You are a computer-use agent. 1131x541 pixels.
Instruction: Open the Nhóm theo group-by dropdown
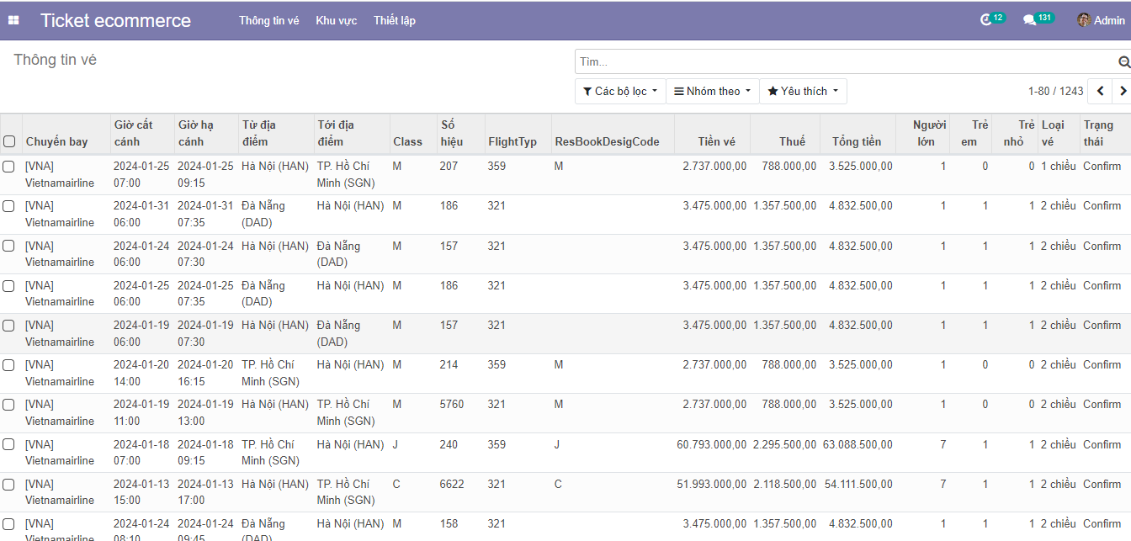[x=712, y=91]
